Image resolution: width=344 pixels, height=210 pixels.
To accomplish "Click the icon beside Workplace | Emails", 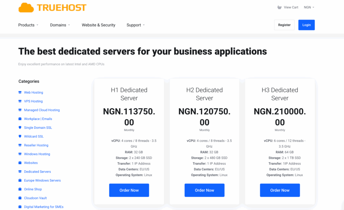I will coord(20,119).
